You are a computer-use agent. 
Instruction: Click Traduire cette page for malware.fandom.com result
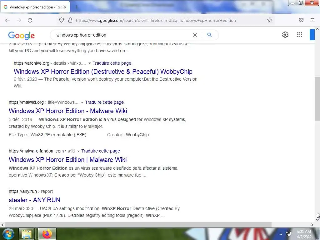click(101, 151)
